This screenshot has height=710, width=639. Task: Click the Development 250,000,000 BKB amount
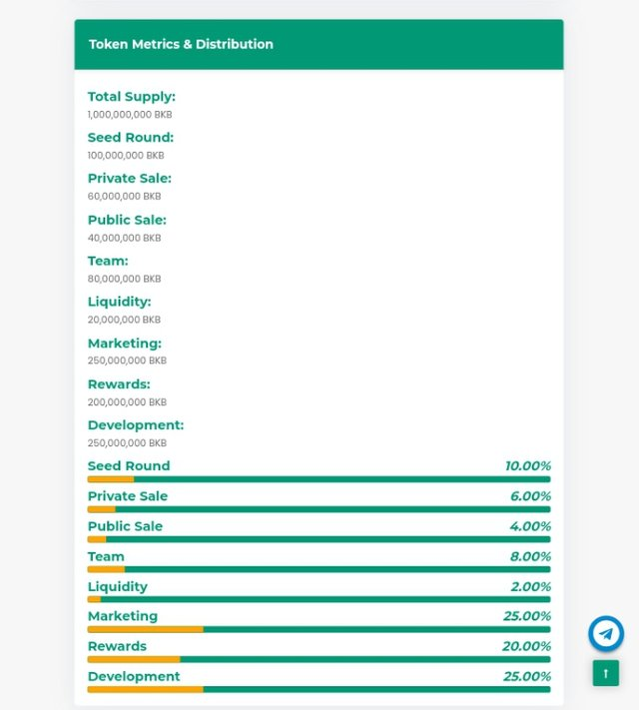(127, 443)
